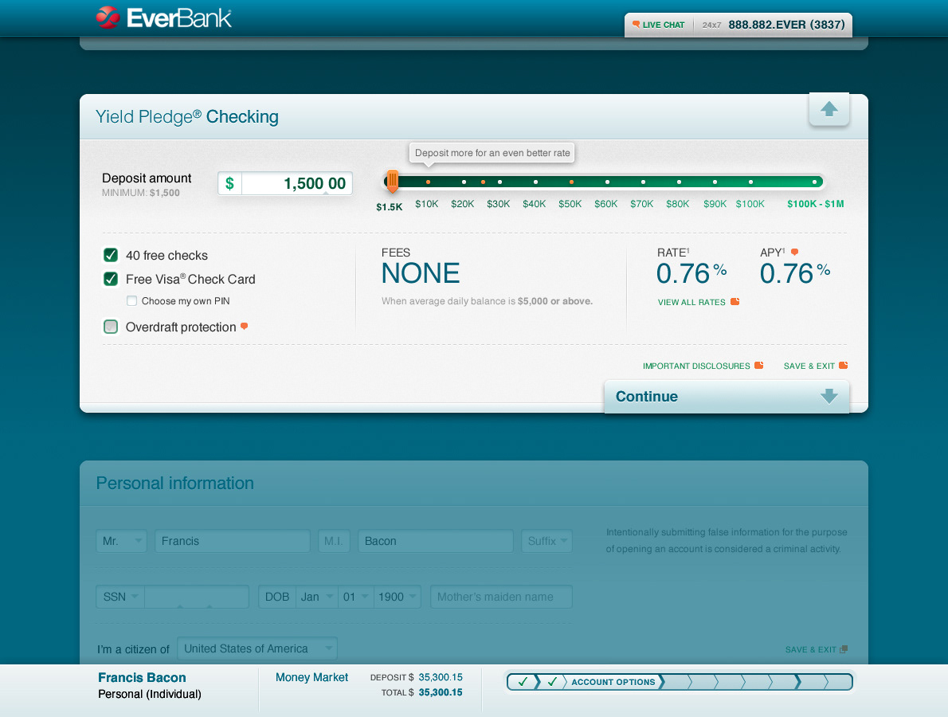
Task: Click the Bacon last name field
Action: (435, 541)
